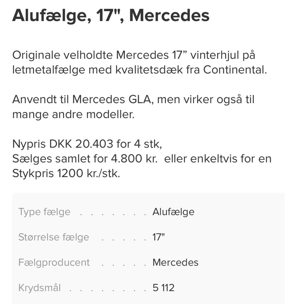This screenshot has height=304, width=285.
Task: Click the "Størrelse fælge" specification label
Action: coord(53,237)
